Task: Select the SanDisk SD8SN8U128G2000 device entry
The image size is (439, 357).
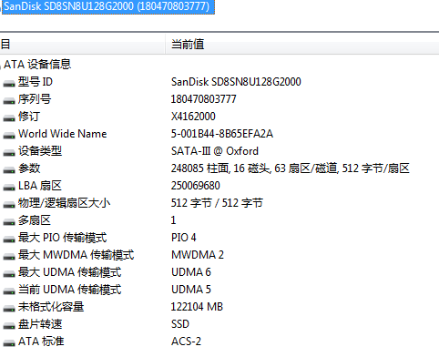Action: tap(108, 6)
